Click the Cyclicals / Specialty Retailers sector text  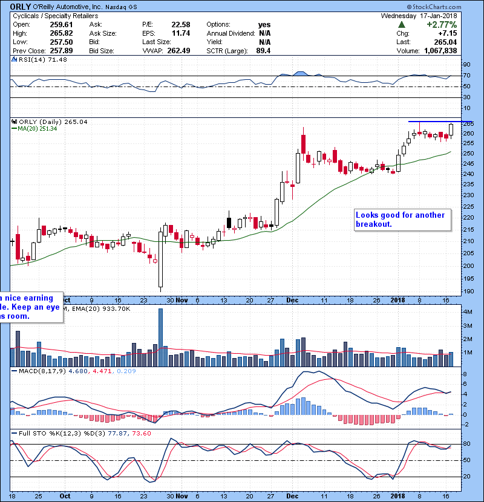point(56,16)
